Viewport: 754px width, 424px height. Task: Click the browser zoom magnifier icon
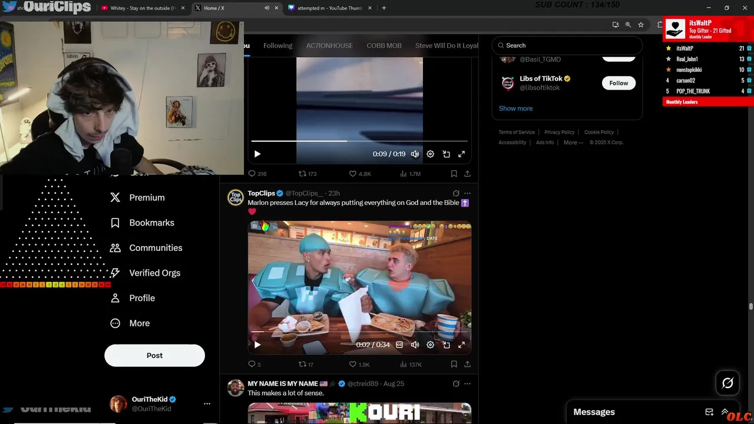pos(628,25)
